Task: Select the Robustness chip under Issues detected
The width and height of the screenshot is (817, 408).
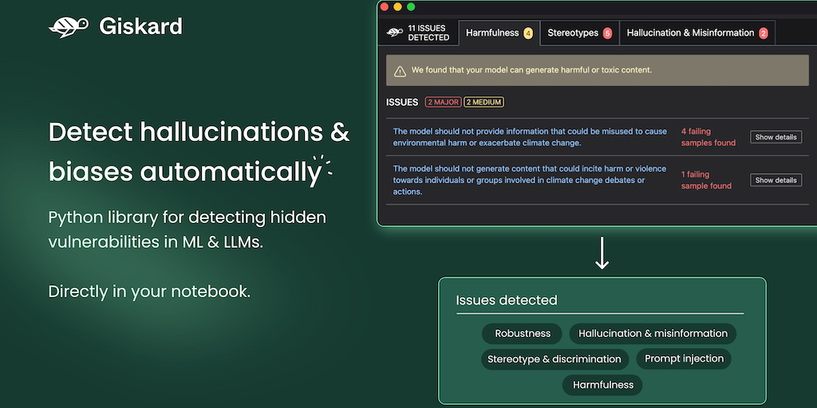Action: click(523, 334)
